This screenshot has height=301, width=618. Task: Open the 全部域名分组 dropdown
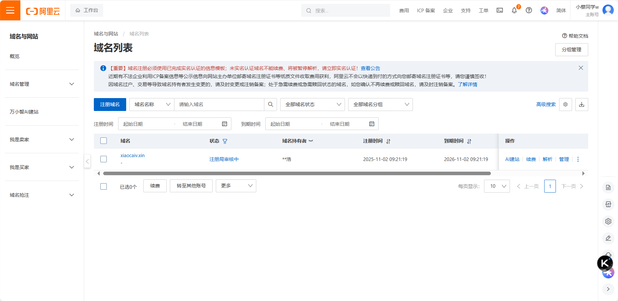380,104
